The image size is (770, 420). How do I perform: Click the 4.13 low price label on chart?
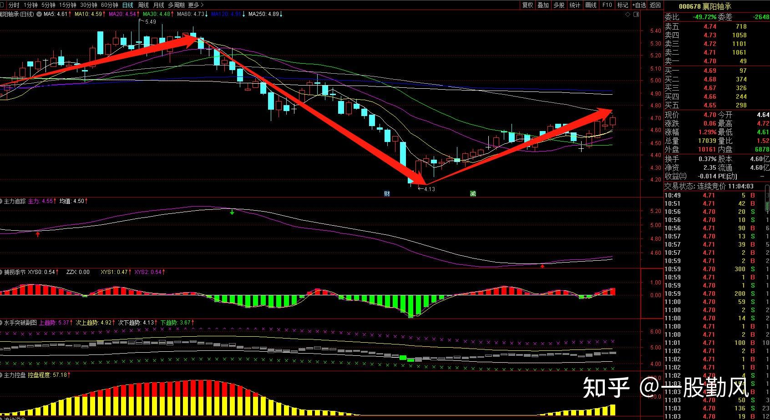[429, 189]
